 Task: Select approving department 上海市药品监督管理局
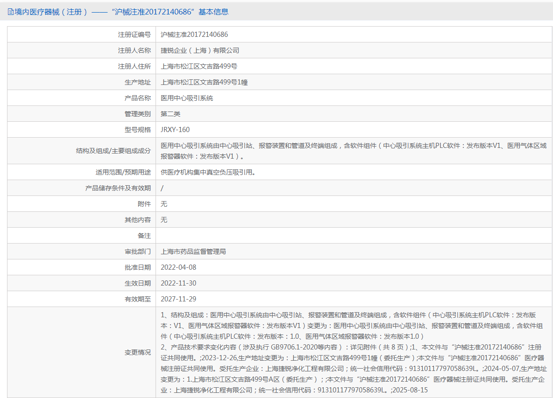pyautogui.click(x=193, y=251)
